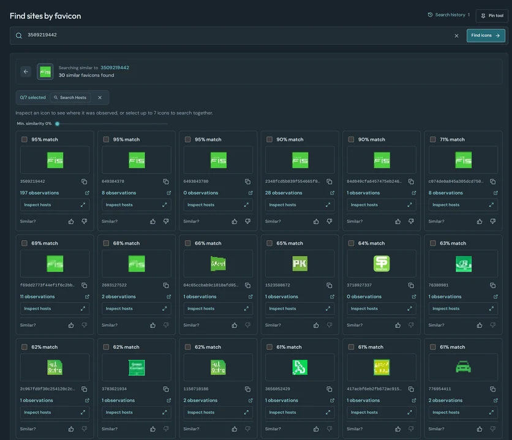Screen dimensions: 512x440
Task: Expand Inspect hosts for 649384378
Action: coord(136,205)
